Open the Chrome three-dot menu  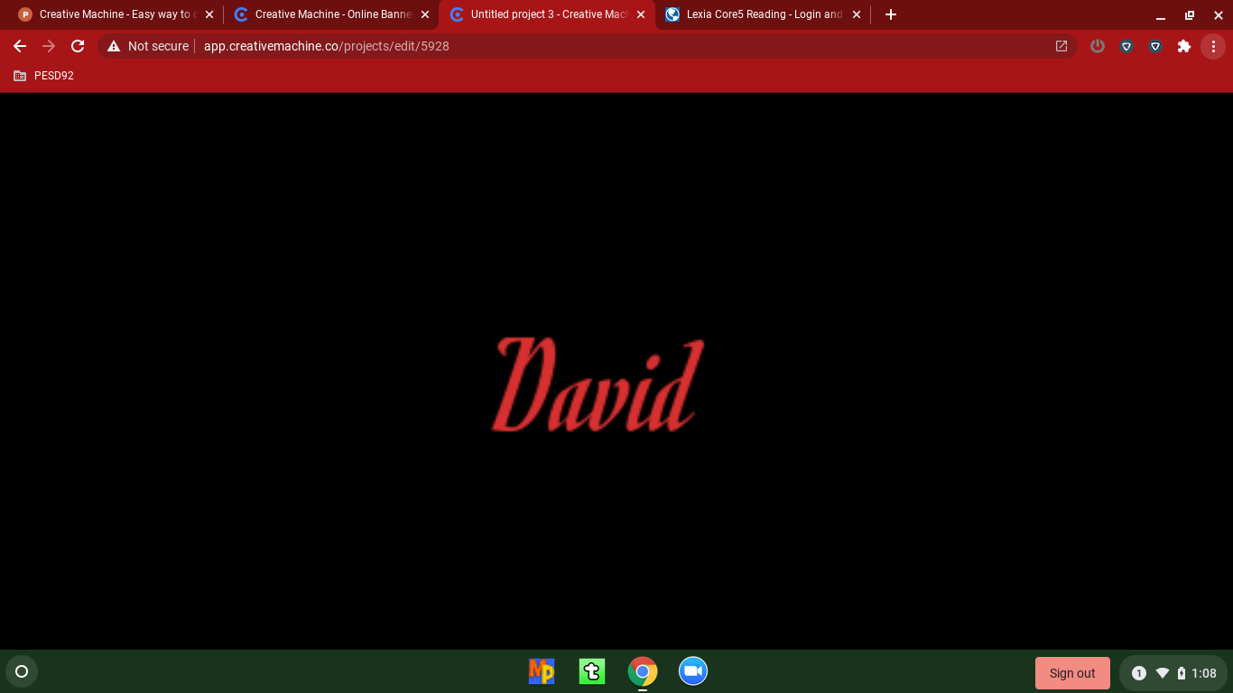(x=1213, y=46)
